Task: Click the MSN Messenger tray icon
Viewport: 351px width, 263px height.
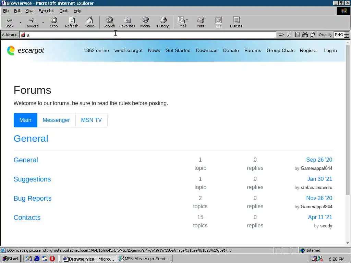Action: [x=320, y=259]
